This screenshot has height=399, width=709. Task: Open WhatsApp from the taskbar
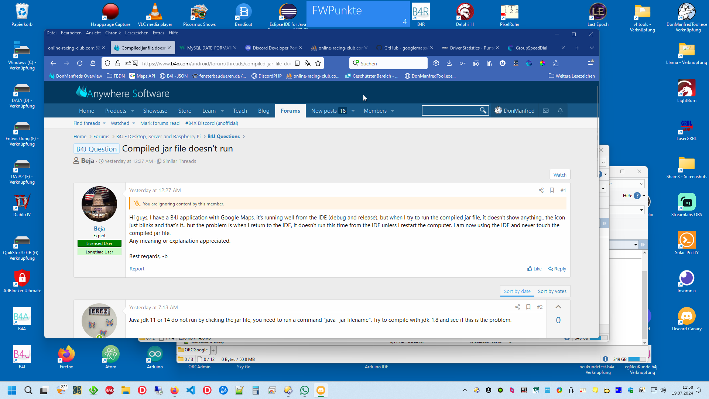(x=304, y=390)
